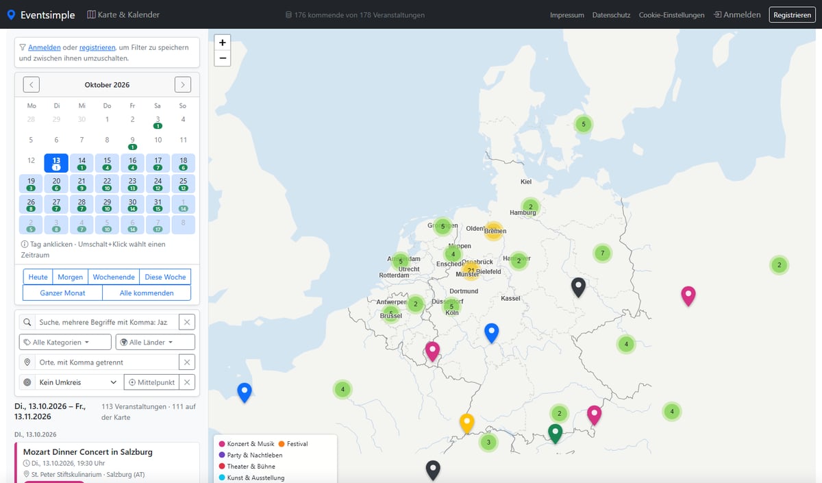The image size is (822, 483).
Task: Select October 9 in the calendar
Action: coord(132,143)
